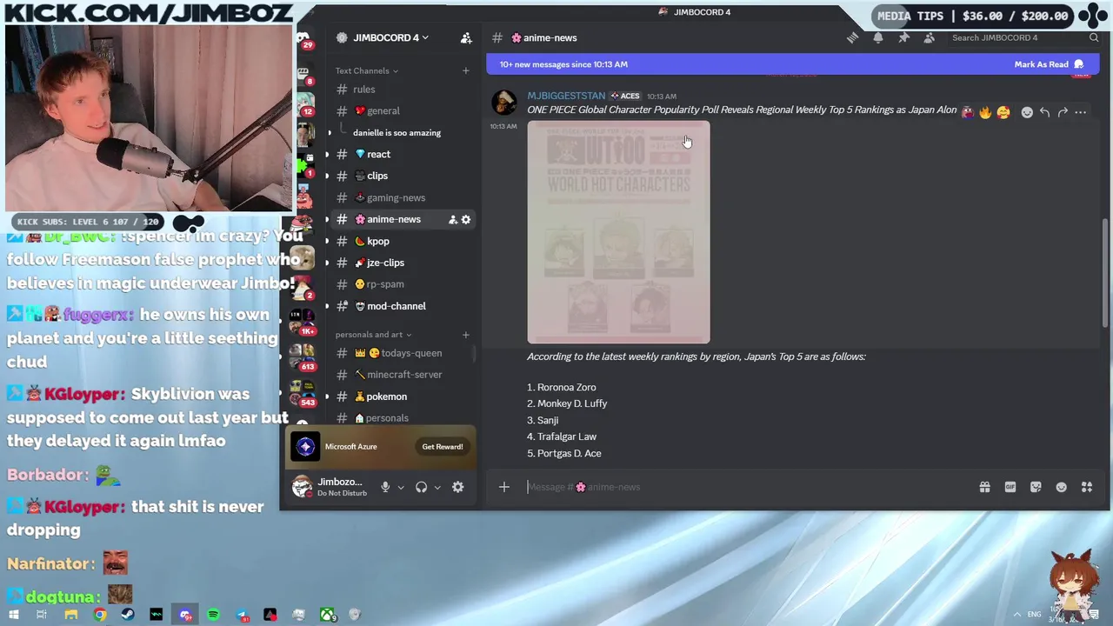Open Spotify from the taskbar

[x=214, y=615]
